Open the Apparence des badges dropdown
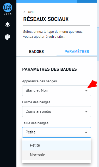The image size is (99, 167). click(57, 91)
